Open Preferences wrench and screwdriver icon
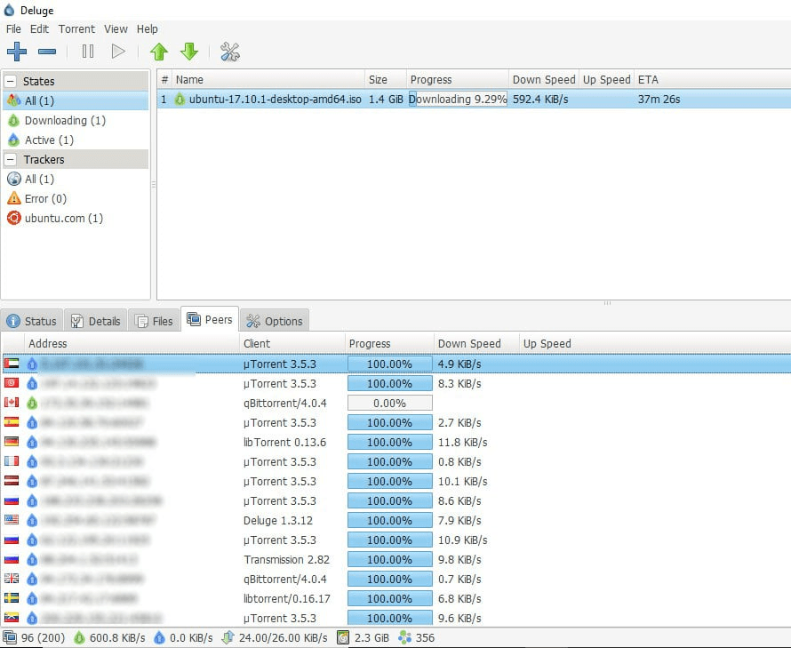 point(230,52)
